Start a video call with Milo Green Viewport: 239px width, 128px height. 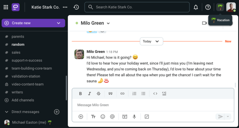pyautogui.click(x=204, y=23)
